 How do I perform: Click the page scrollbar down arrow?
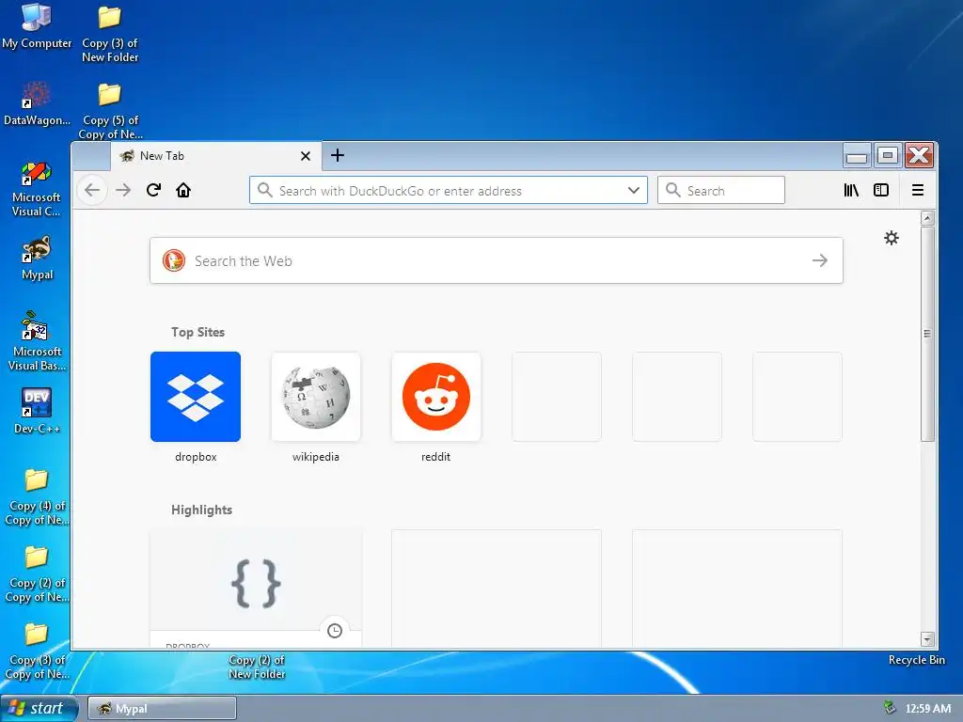[x=927, y=639]
